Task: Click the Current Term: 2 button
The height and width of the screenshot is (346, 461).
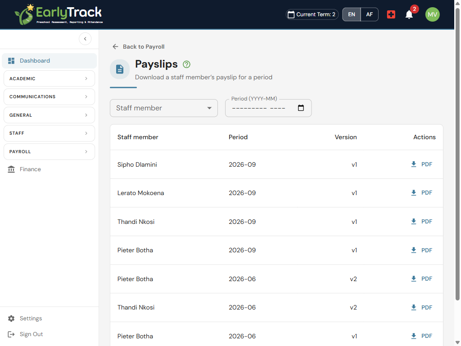Action: click(312, 14)
